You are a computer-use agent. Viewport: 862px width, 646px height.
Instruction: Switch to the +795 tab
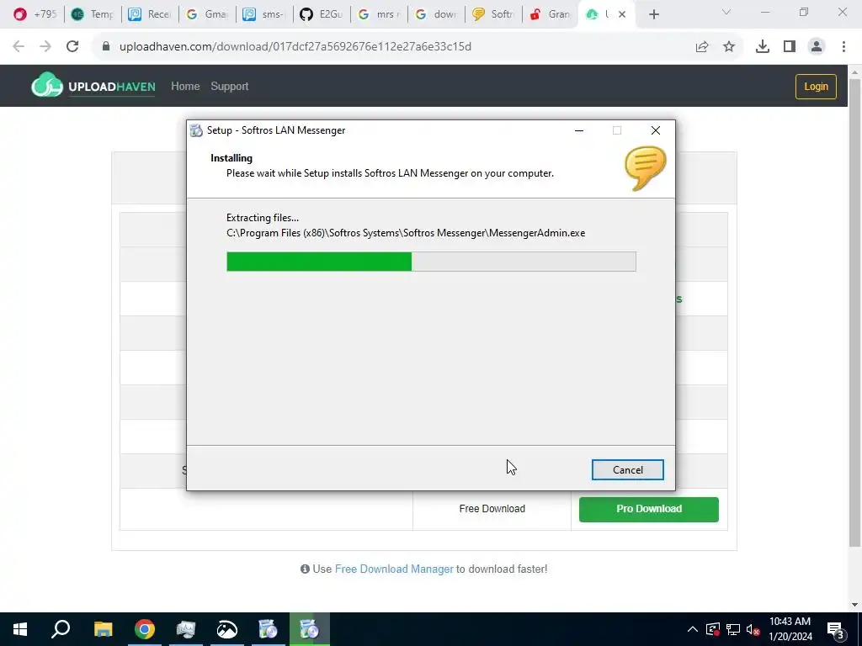pos(35,14)
